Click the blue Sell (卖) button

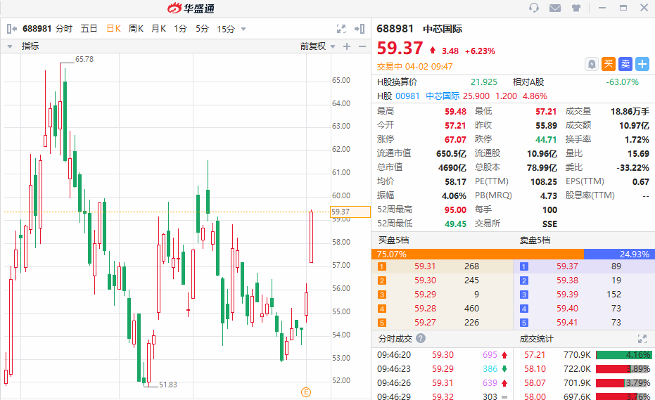(625, 64)
